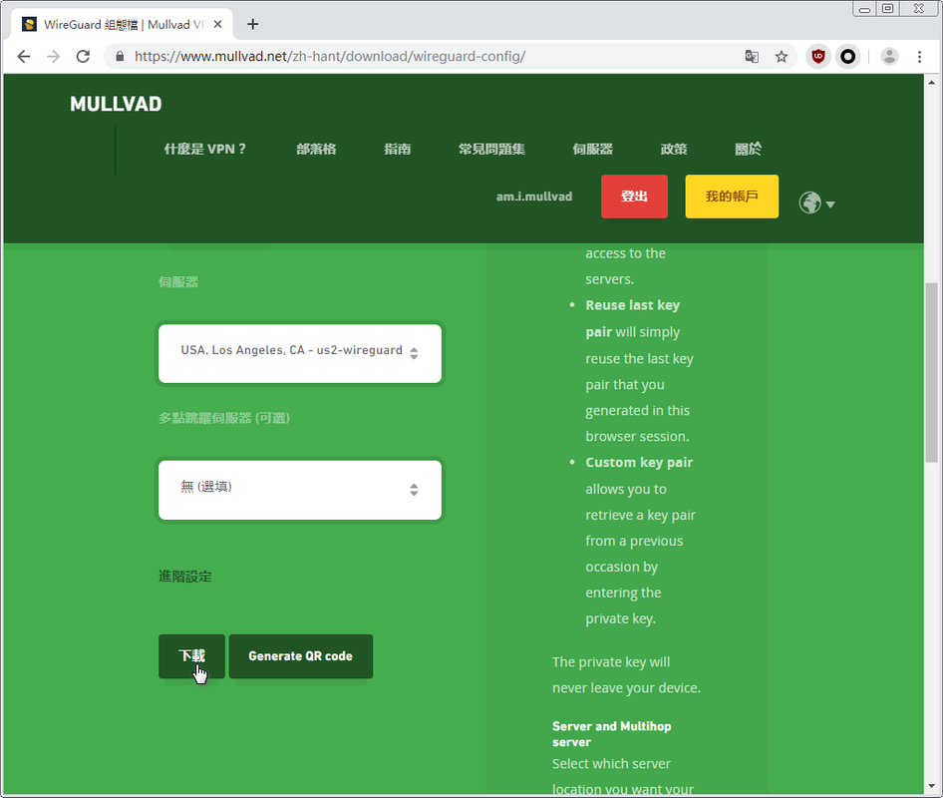This screenshot has height=798, width=943.
Task: Click the Generate QR code button
Action: 301,656
